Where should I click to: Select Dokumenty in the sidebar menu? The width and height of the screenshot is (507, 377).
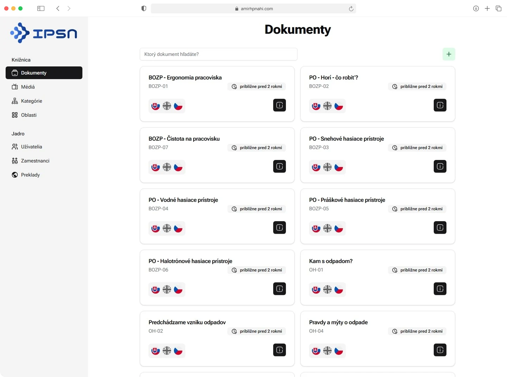point(33,73)
